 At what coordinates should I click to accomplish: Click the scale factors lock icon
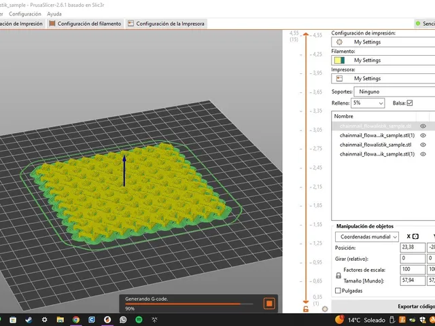coord(338,276)
